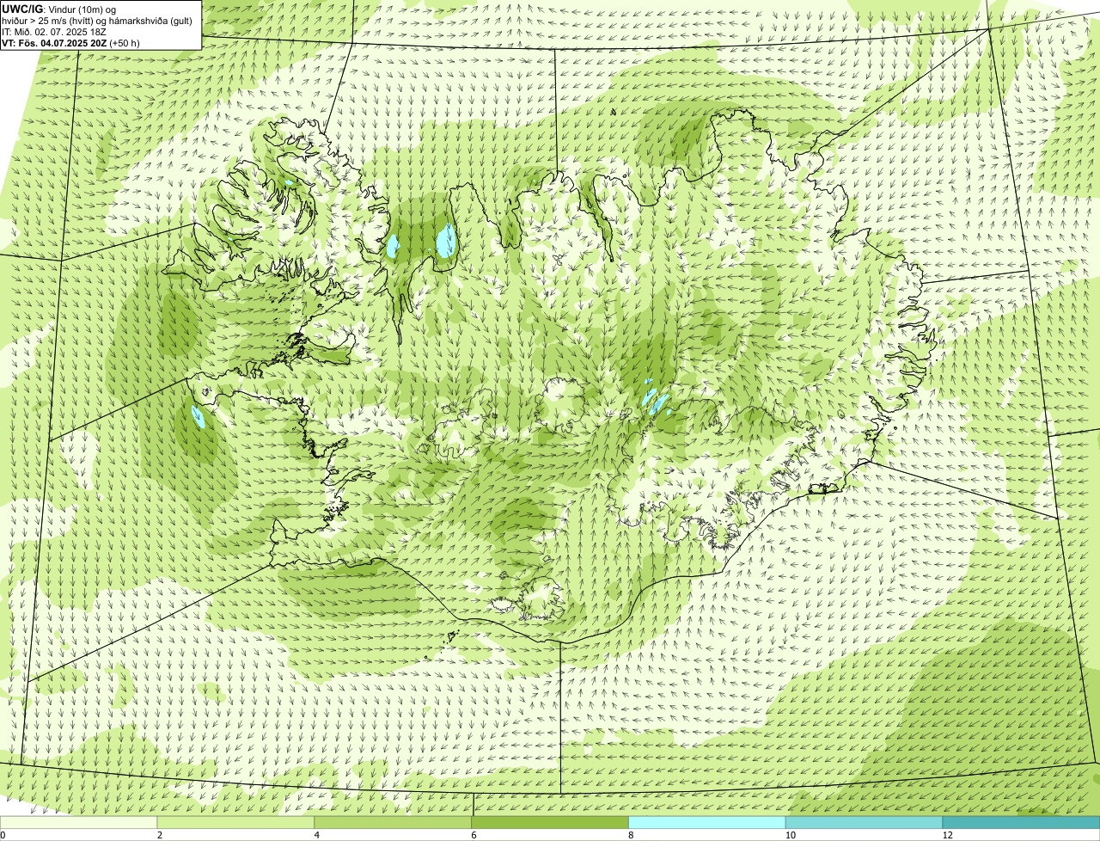This screenshot has height=841, width=1100.
Task: Click the '(+50 h)' forecast offset text
Action: click(x=125, y=42)
